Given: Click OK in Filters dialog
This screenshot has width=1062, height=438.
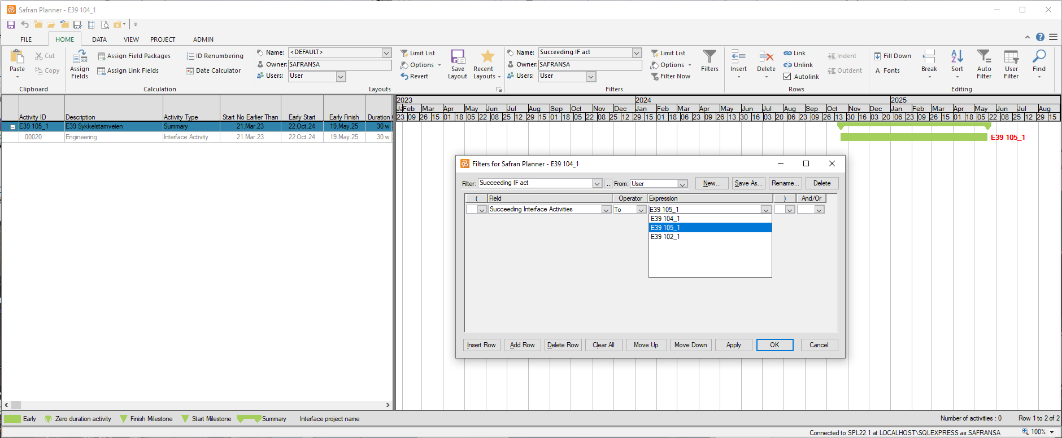Looking at the screenshot, I should [x=774, y=345].
